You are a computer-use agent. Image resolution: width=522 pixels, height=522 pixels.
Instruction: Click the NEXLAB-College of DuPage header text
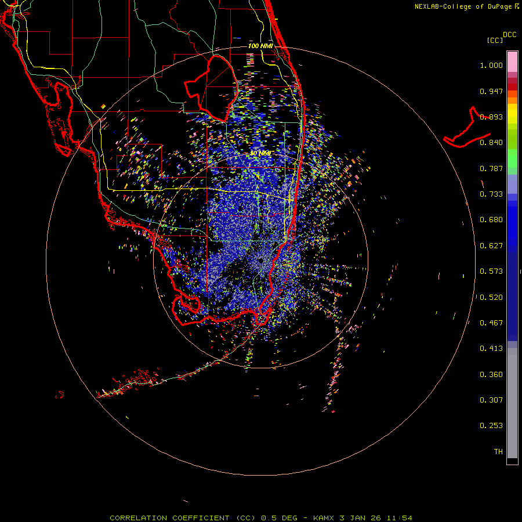tap(463, 6)
